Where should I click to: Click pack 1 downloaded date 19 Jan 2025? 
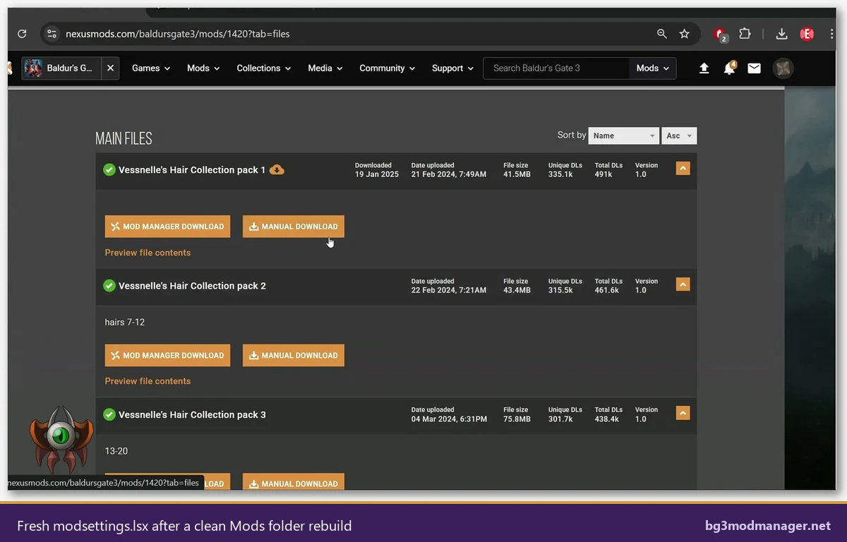[x=376, y=174]
